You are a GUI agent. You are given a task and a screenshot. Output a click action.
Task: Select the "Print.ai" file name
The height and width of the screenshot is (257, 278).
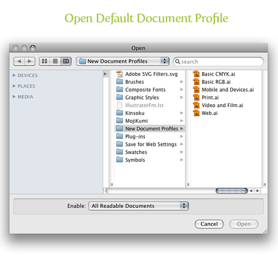pos(210,98)
